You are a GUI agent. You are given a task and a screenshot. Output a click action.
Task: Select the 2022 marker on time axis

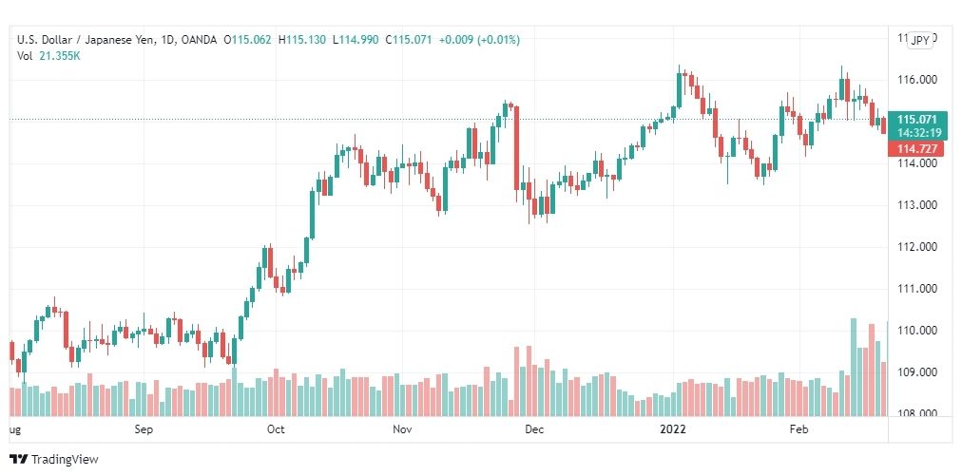[x=672, y=429]
